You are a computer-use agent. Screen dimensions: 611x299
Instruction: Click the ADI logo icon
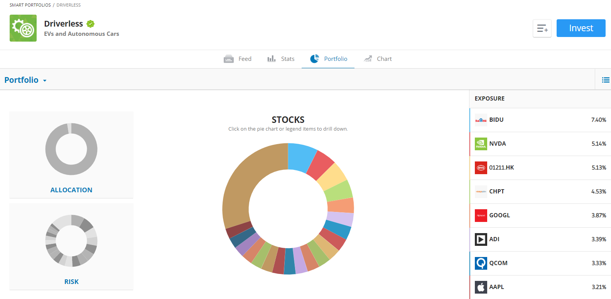tap(481, 240)
